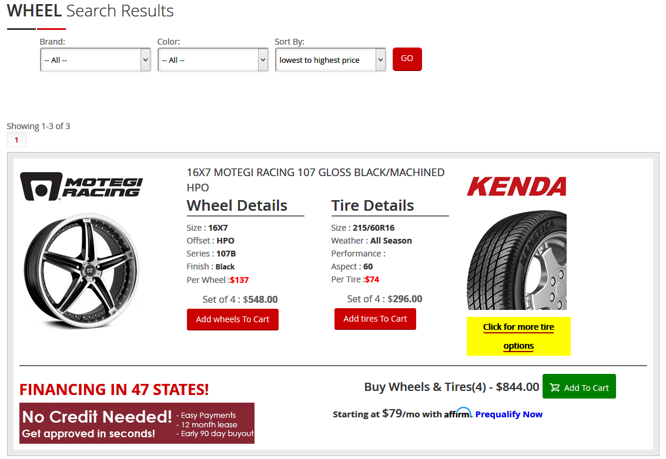
Task: Click the No Credit Needed financing banner
Action: click(137, 423)
